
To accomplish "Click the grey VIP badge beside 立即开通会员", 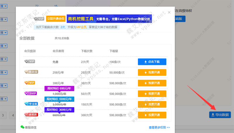I will [x=39, y=19].
